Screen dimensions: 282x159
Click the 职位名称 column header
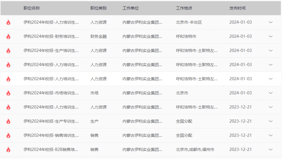(x=32, y=8)
